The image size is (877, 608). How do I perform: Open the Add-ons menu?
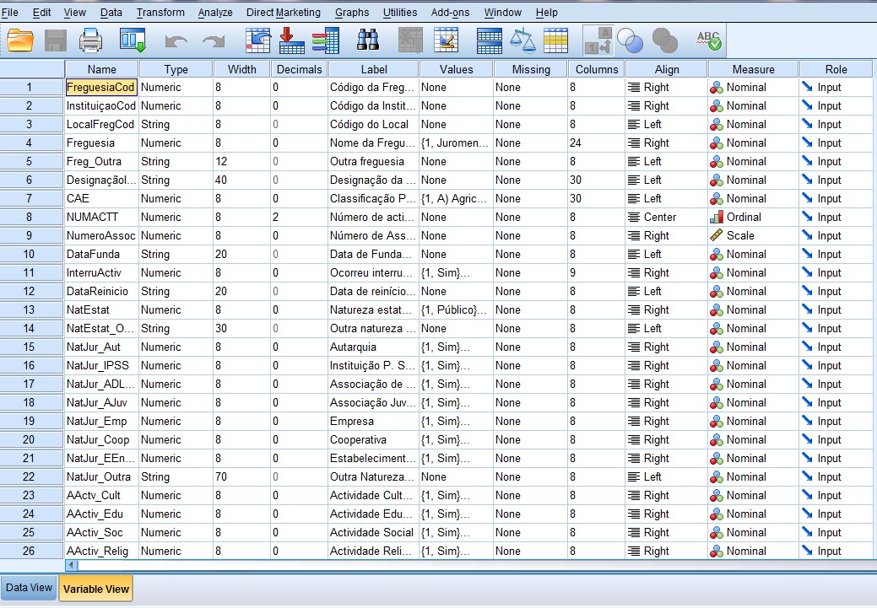pyautogui.click(x=450, y=13)
